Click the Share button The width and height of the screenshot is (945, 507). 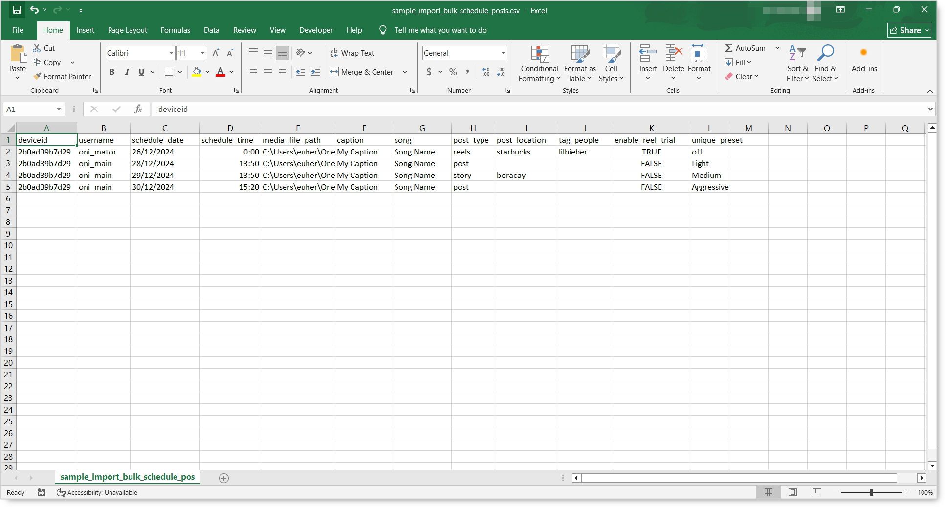click(909, 30)
